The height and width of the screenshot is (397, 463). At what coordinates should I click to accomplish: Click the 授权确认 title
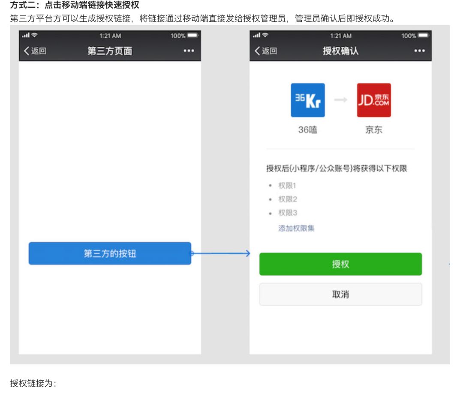[340, 51]
